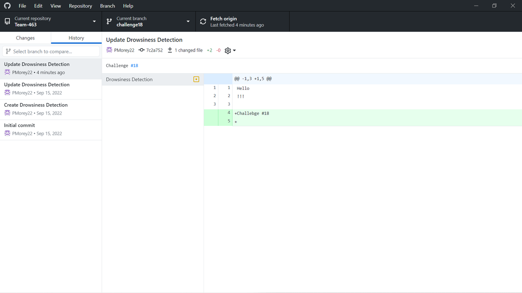Viewport: 522px width, 293px height.
Task: Expand the Current branch challenge18 dropdown
Action: tap(149, 22)
